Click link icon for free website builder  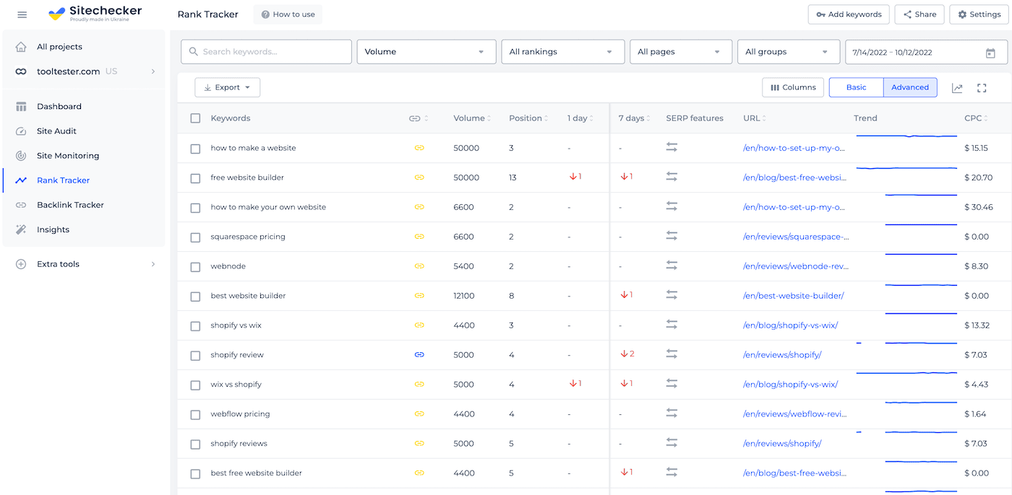[x=419, y=178]
